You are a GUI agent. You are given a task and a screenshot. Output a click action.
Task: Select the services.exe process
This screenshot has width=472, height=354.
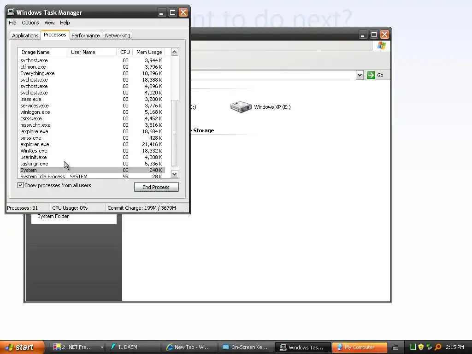point(92,106)
